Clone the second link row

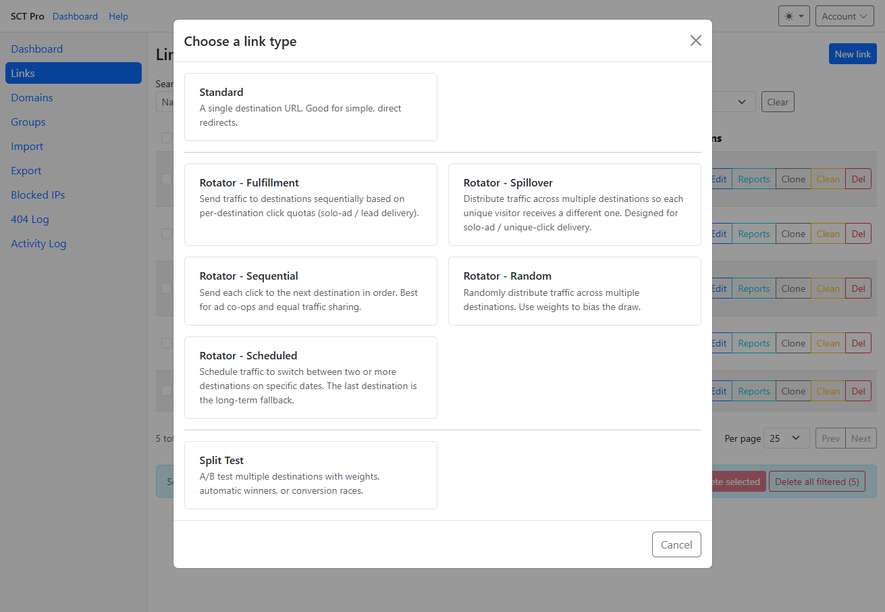(x=793, y=234)
